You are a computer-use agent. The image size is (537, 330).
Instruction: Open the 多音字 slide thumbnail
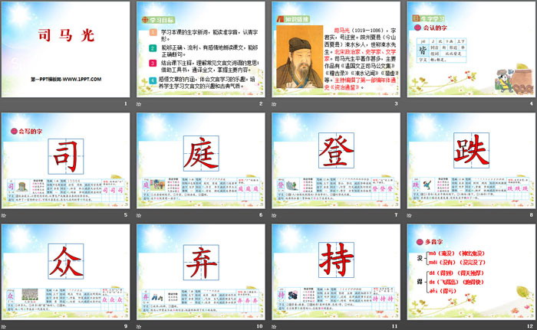tap(470, 272)
